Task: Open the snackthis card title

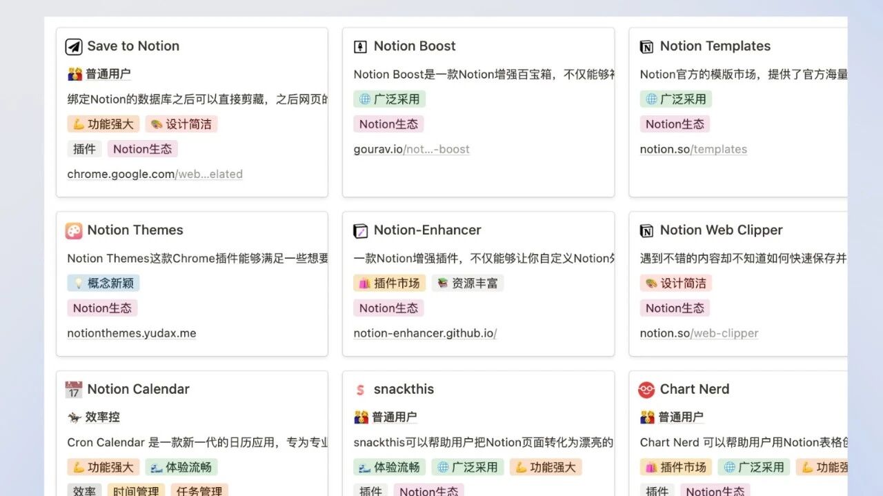Action: coord(404,389)
